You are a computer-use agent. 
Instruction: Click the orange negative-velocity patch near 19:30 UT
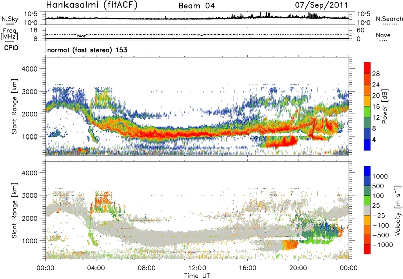(x=291, y=245)
